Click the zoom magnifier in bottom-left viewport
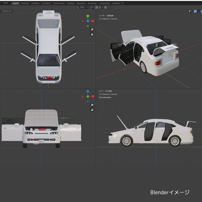 tap(92, 105)
